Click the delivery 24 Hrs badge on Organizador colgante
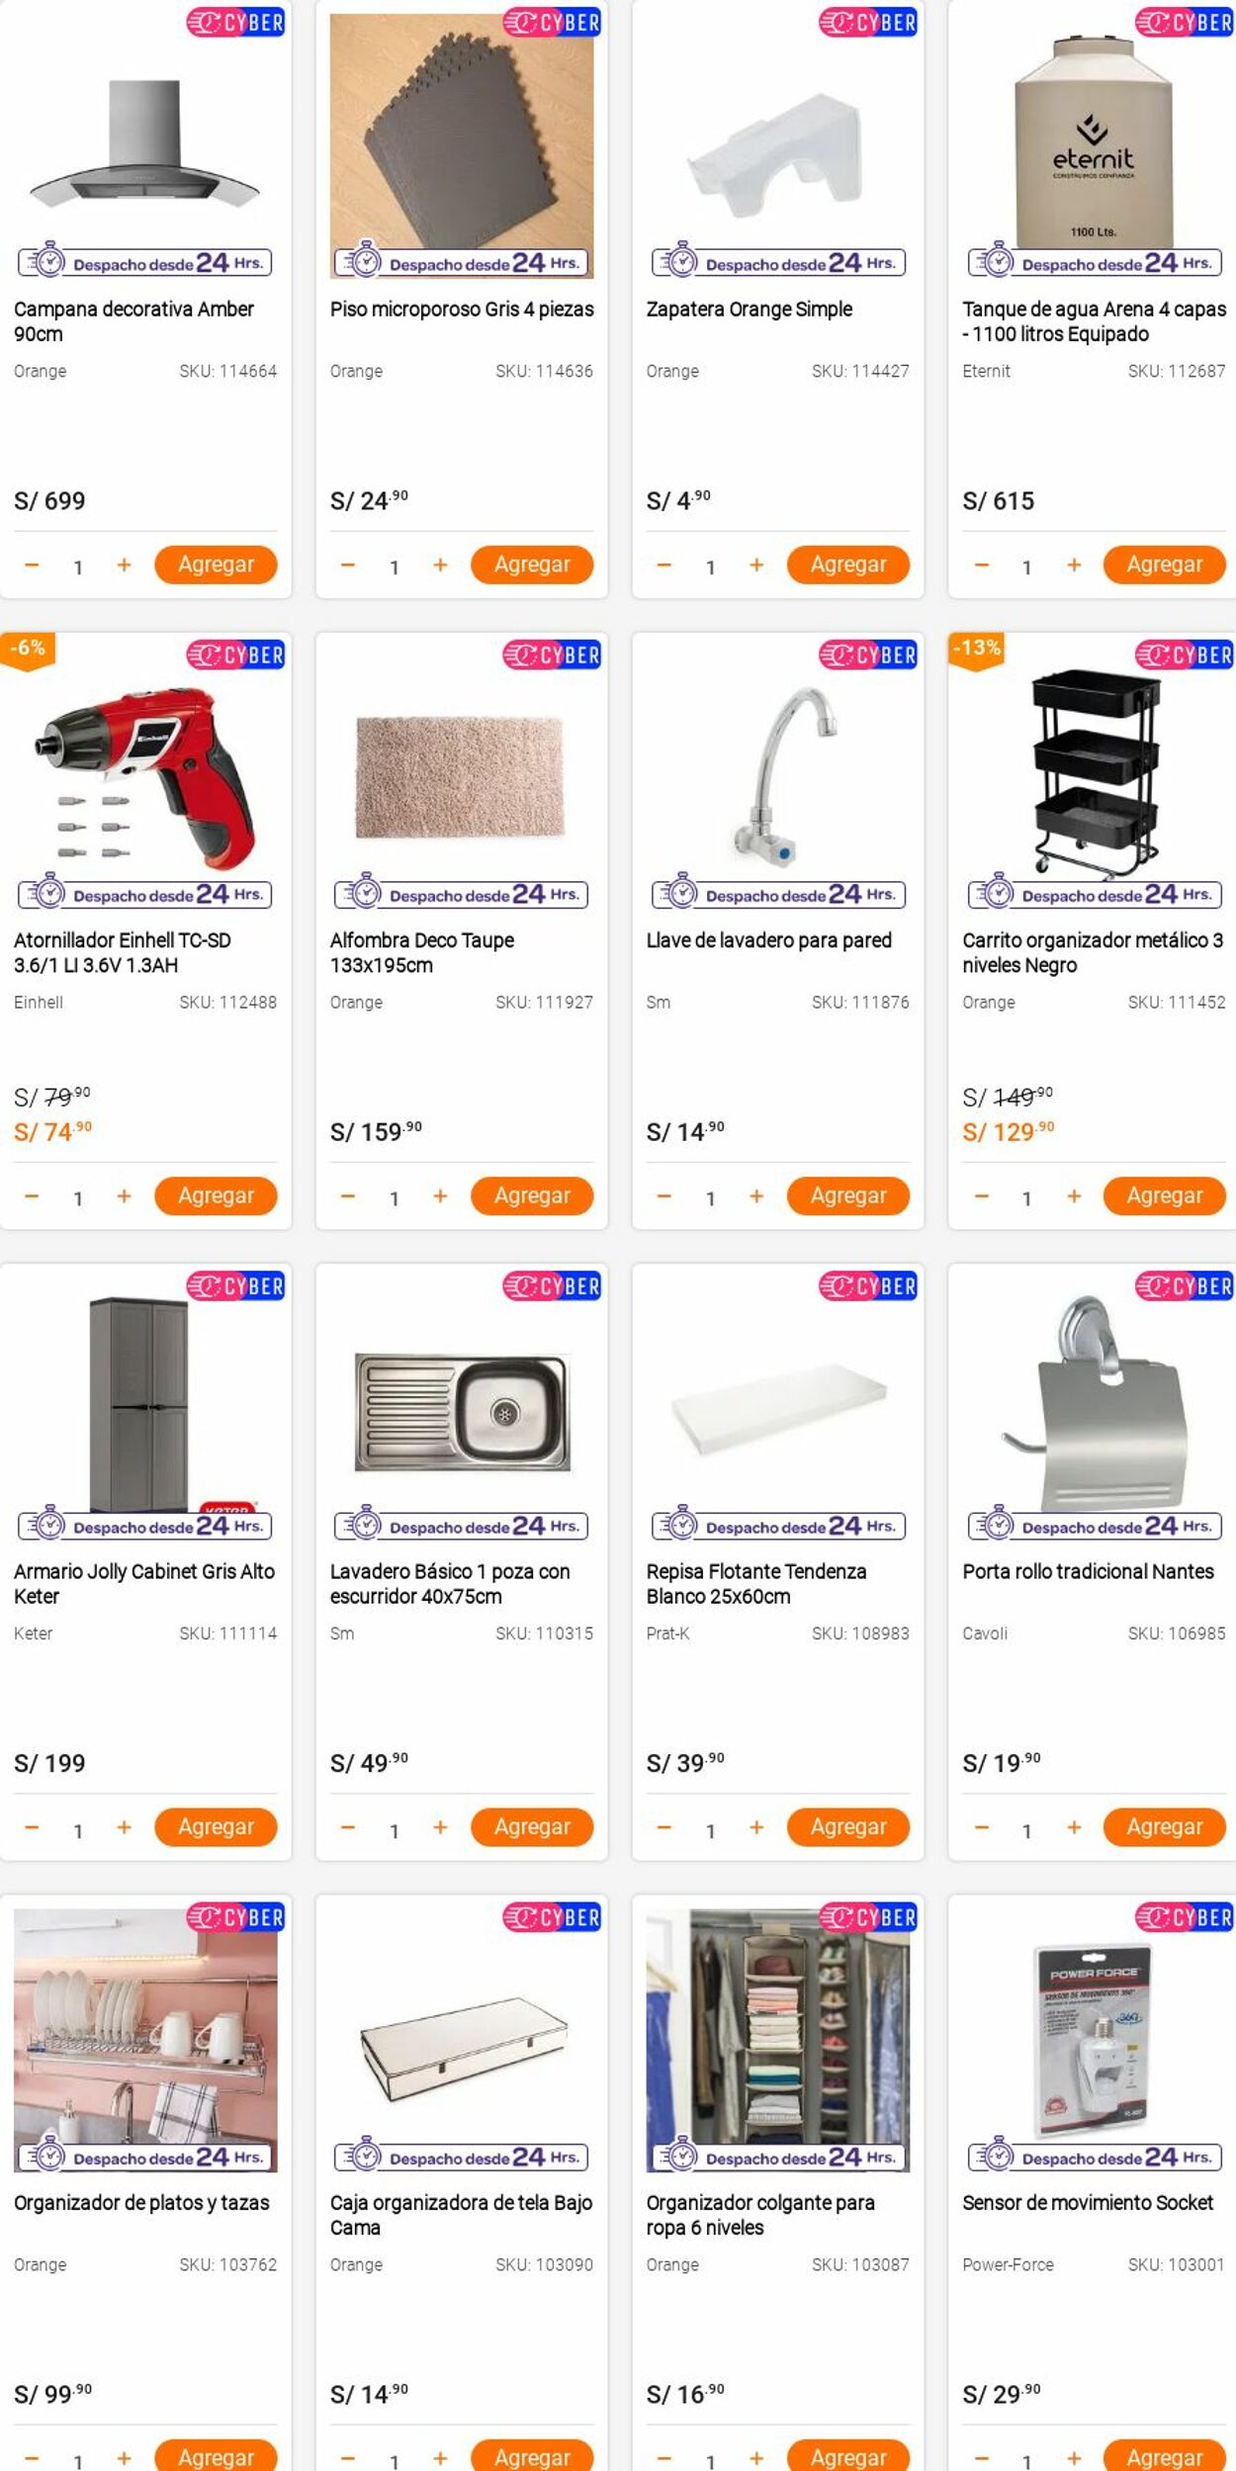 point(778,2156)
